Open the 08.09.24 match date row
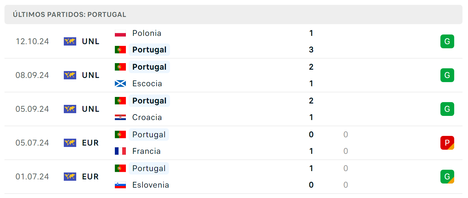This screenshot has width=468, height=198. 233,75
